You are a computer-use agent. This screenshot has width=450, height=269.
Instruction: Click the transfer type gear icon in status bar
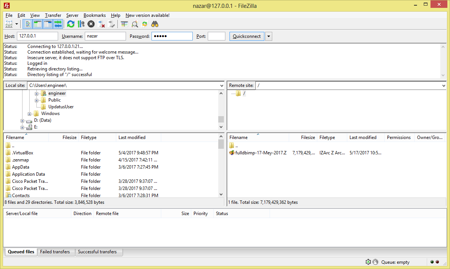click(368, 262)
